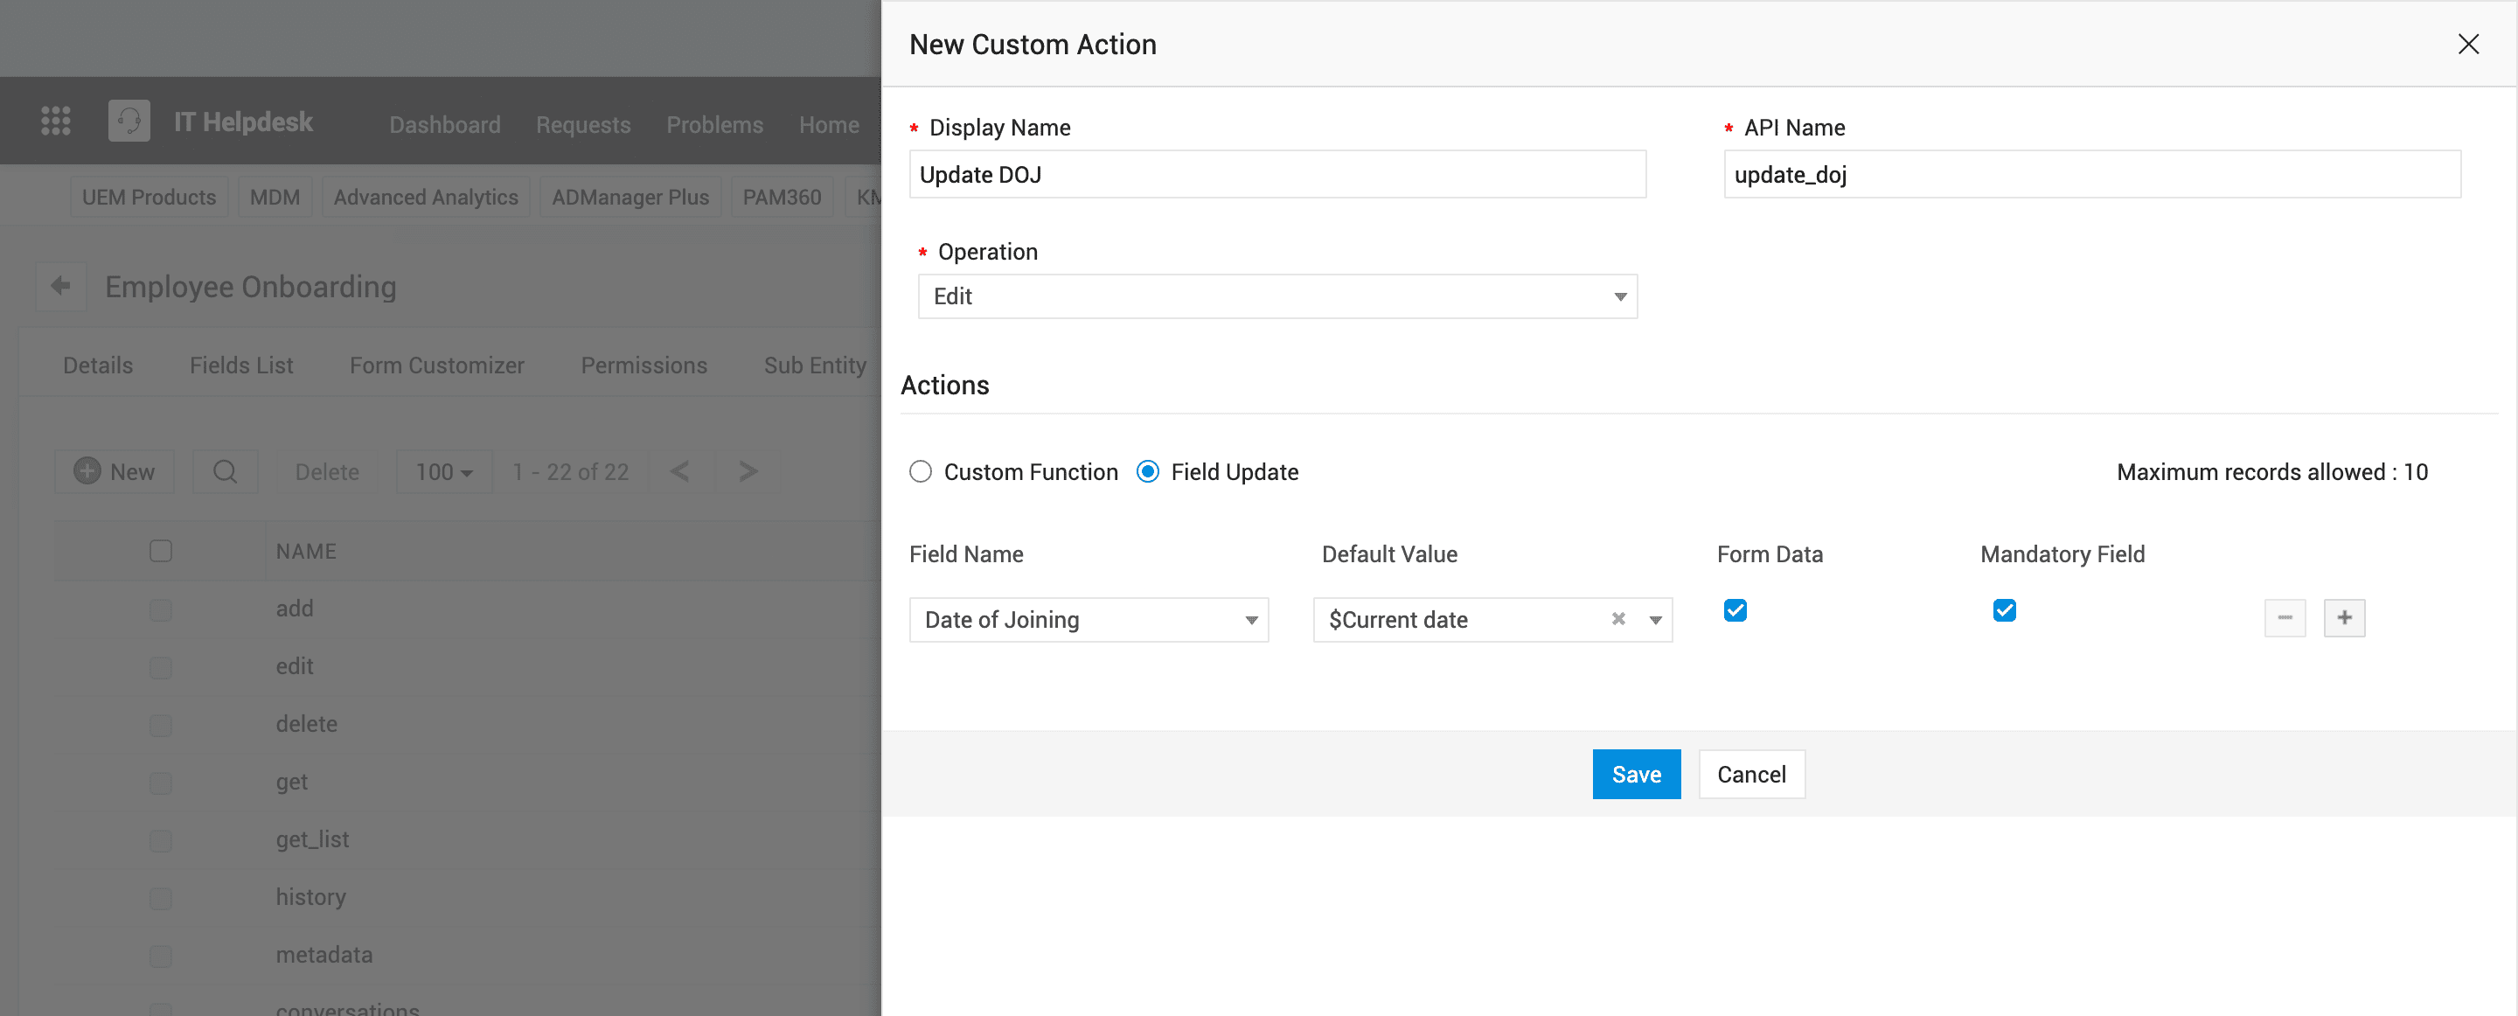The image size is (2518, 1016).
Task: Select the Field Update radio option
Action: tap(1148, 471)
